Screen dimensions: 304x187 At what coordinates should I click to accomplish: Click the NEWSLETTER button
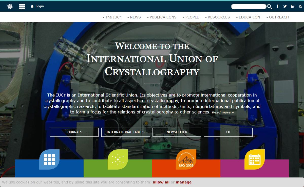177,132
